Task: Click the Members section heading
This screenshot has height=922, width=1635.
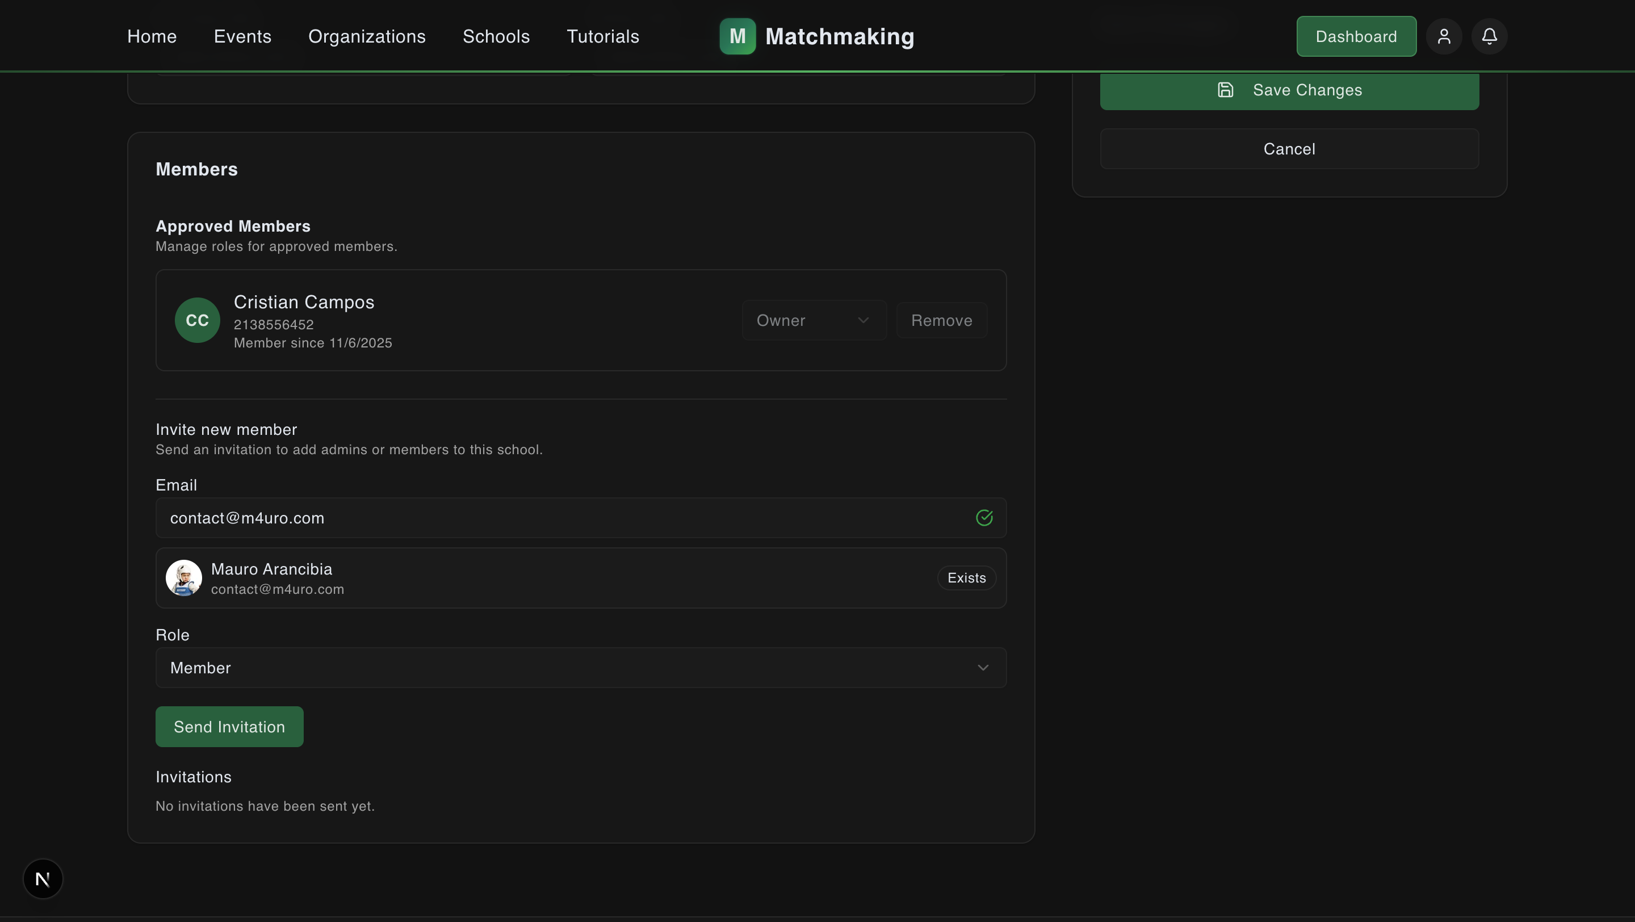Action: [197, 169]
